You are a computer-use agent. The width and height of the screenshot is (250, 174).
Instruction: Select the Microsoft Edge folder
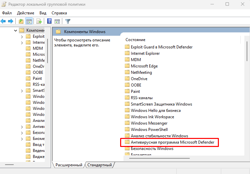(141, 66)
